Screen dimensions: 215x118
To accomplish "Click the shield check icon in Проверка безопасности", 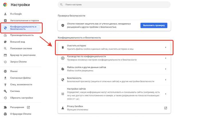I will point(63,26).
